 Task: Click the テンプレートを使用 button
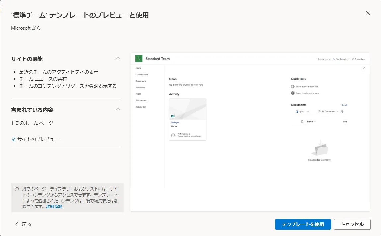[x=303, y=224]
